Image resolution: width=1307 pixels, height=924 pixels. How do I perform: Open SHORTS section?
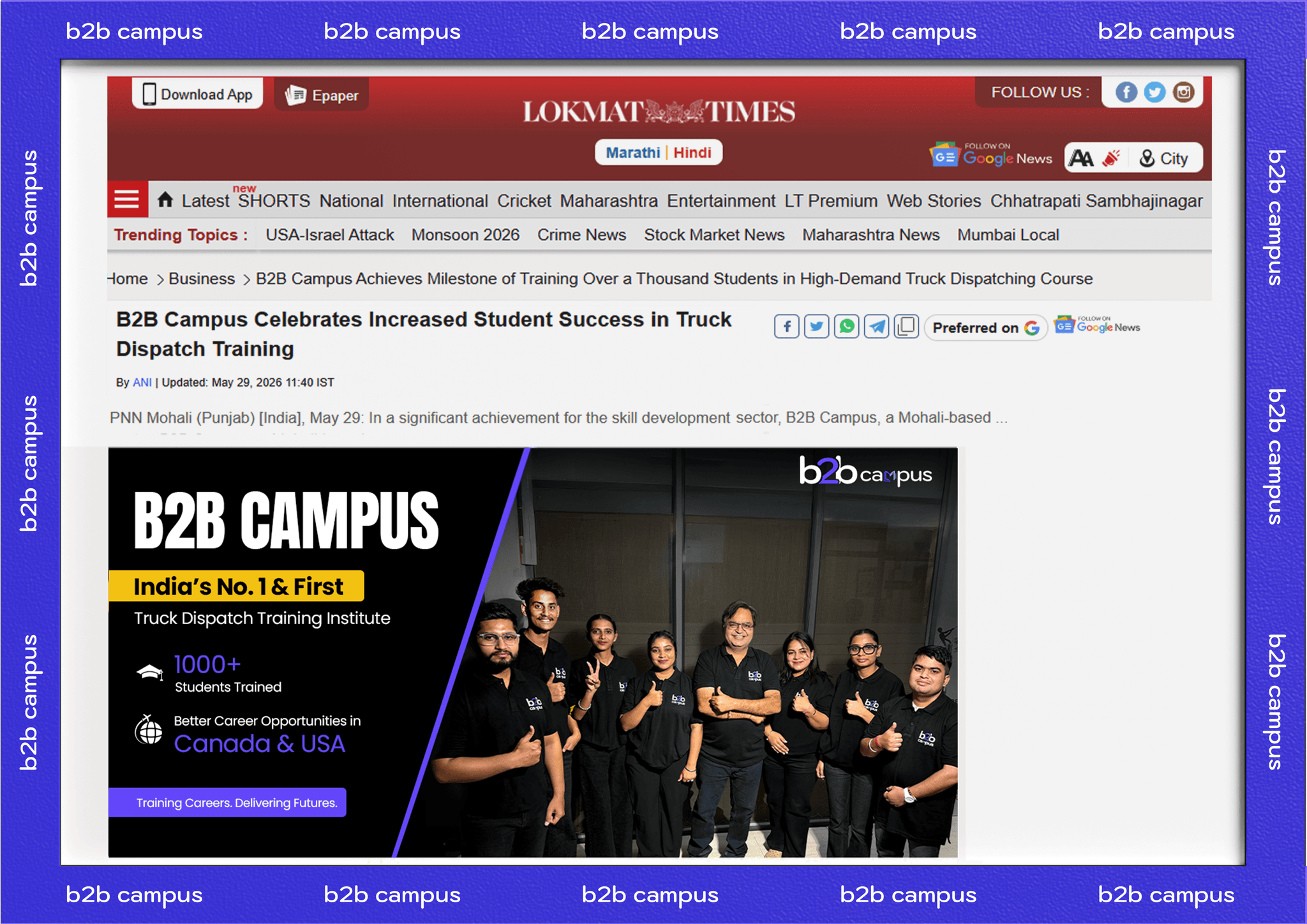pos(274,200)
